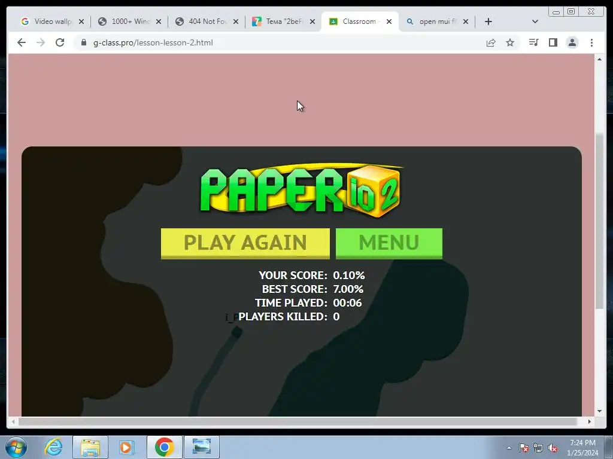Viewport: 613px width, 459px height.
Task: Open the clock showing 7:24 PM
Action: [x=582, y=448]
